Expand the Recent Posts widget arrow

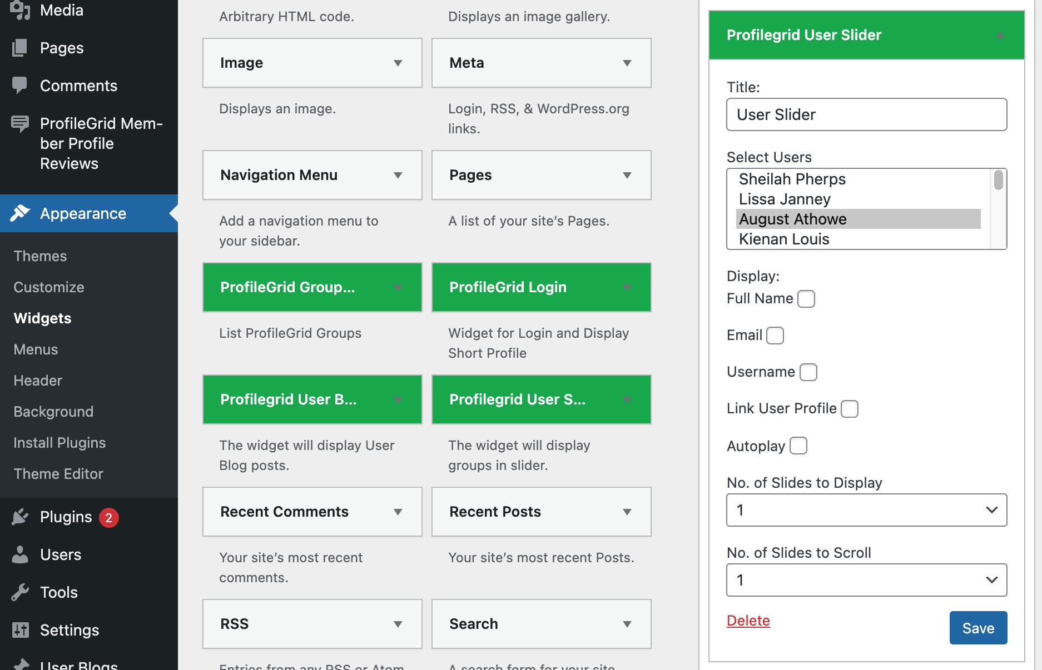pos(627,512)
